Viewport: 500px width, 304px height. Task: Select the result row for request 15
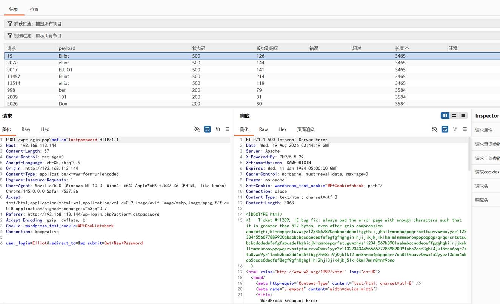(252, 56)
